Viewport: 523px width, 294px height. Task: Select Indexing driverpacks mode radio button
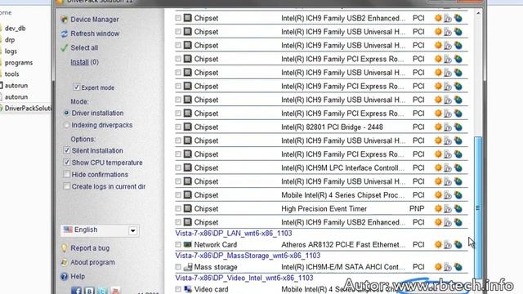[66, 125]
